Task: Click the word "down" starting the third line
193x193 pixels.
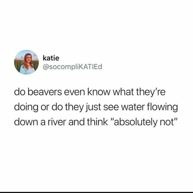Action: click(26, 122)
